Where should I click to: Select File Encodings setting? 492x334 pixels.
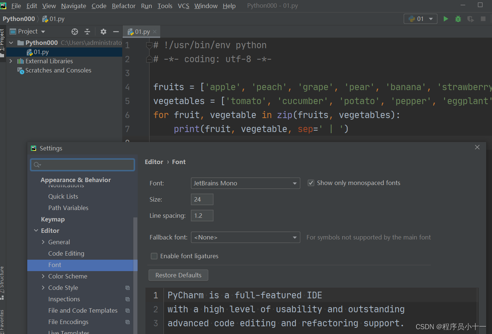pos(68,322)
